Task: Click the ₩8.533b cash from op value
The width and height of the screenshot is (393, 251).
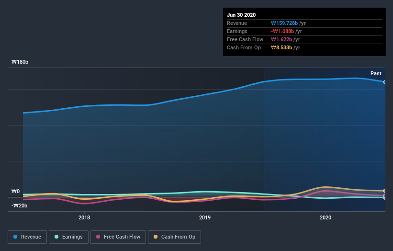Action: [281, 47]
